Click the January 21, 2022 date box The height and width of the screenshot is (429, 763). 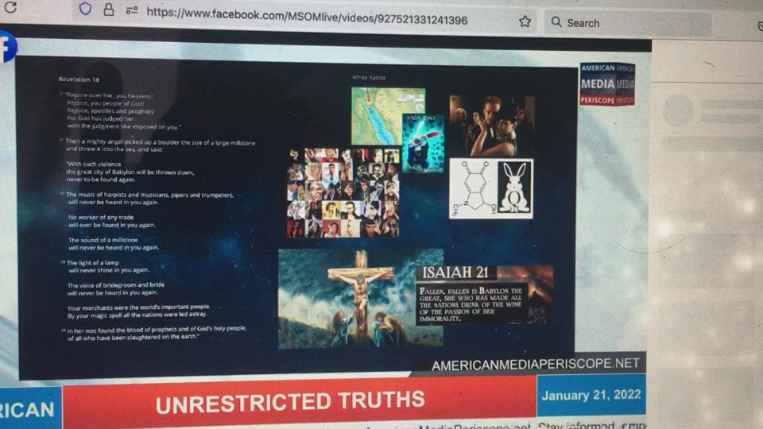pyautogui.click(x=590, y=396)
